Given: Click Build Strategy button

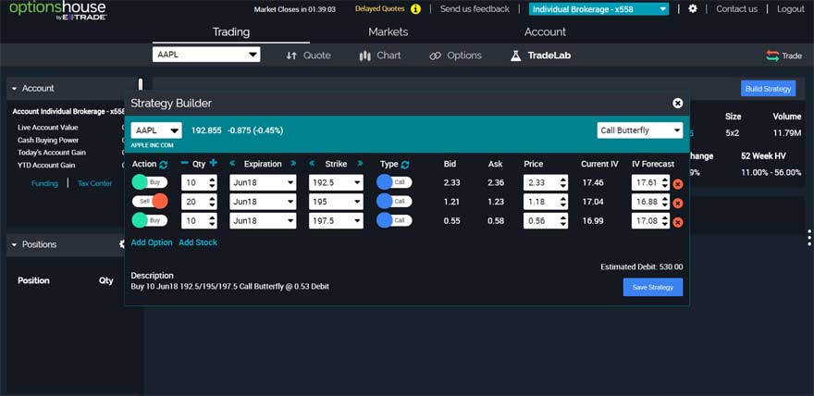Looking at the screenshot, I should pos(768,89).
